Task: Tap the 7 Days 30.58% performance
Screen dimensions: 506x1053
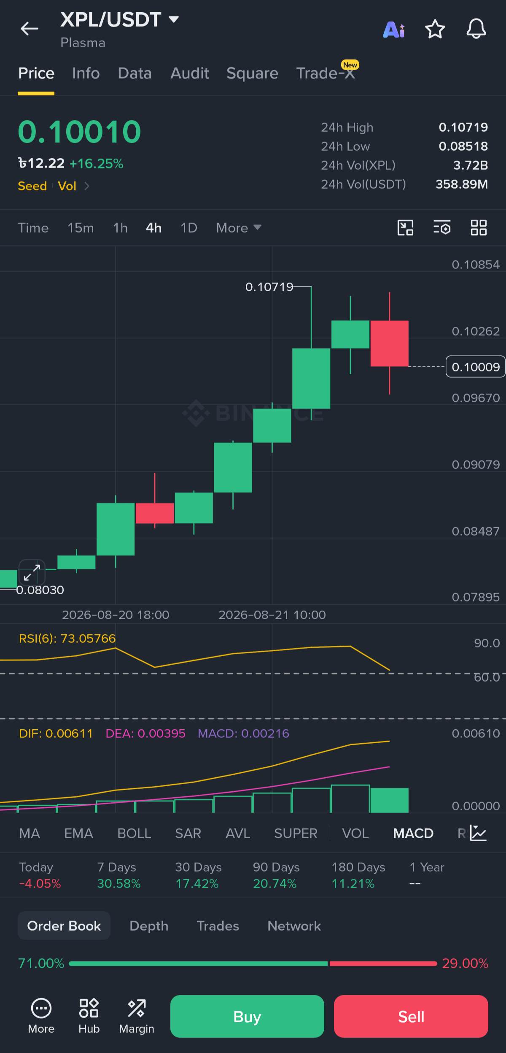Action: [119, 875]
